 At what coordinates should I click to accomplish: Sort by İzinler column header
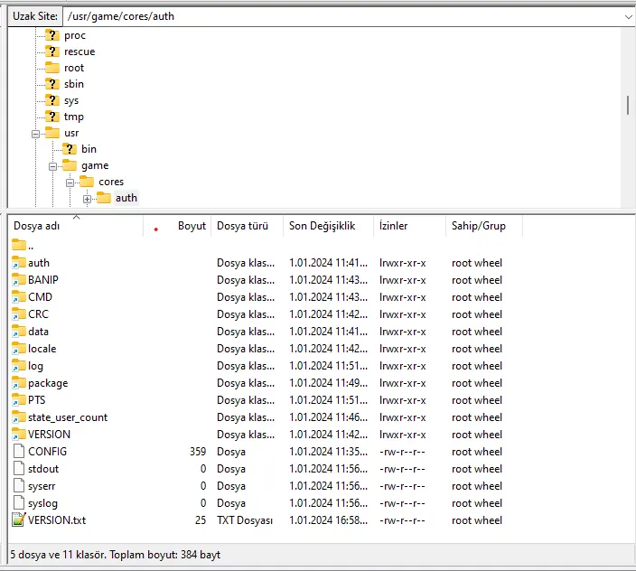(409, 226)
